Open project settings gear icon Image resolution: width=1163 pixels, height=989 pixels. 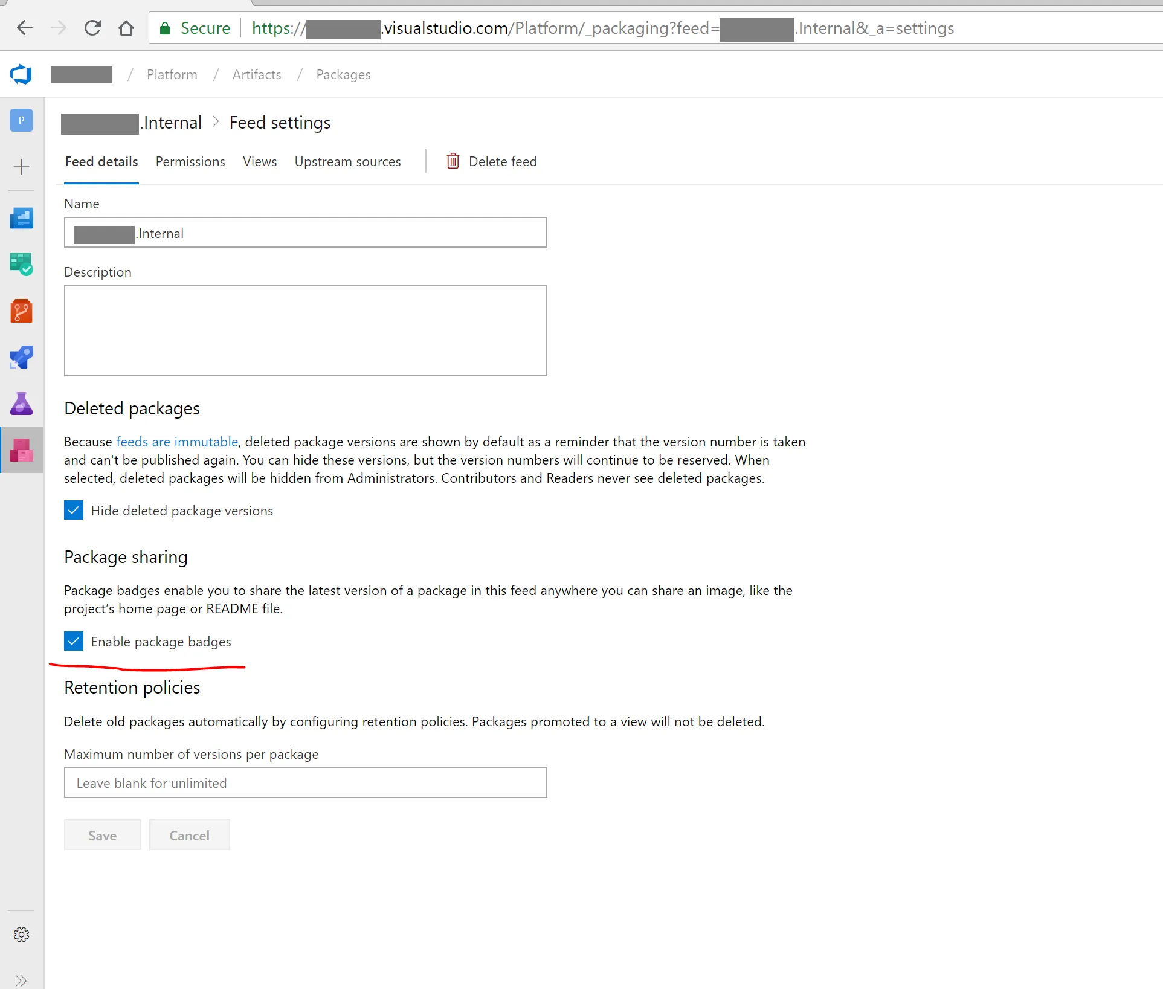point(21,935)
